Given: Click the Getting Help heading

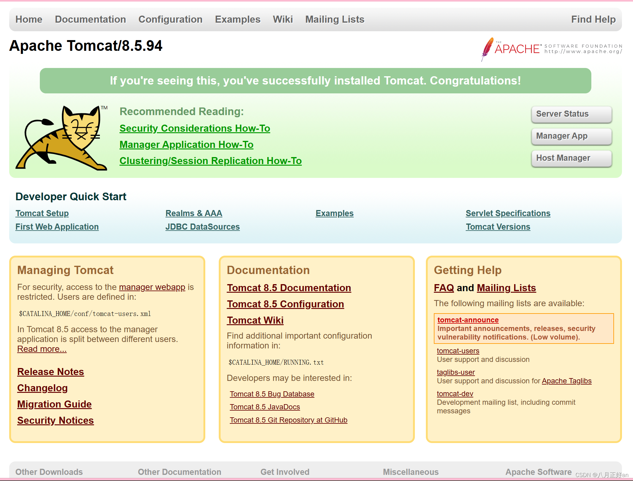Looking at the screenshot, I should 468,270.
